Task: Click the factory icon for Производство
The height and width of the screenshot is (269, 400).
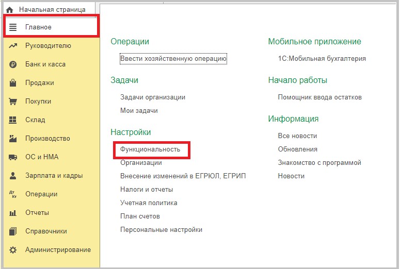Action: point(13,139)
